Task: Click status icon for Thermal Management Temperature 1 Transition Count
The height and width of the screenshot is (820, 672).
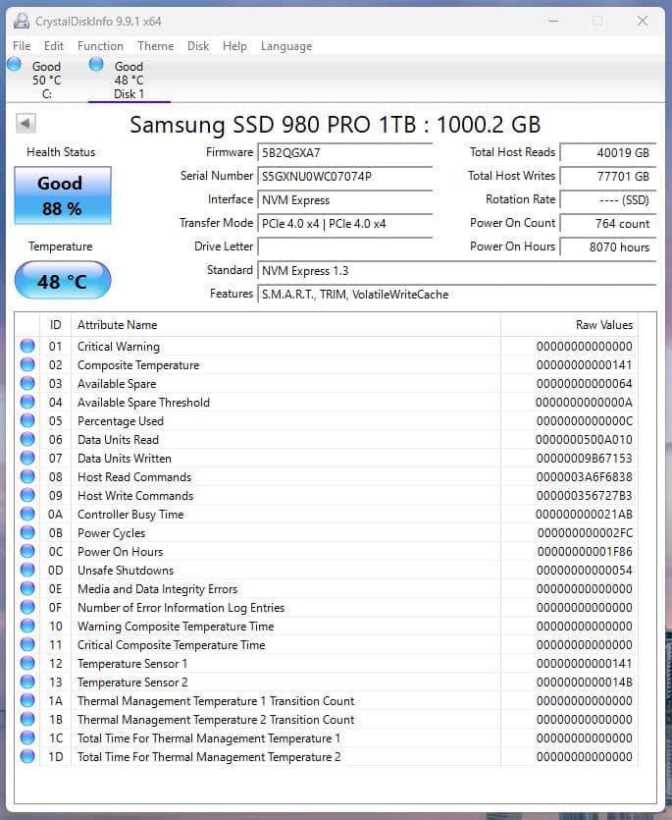Action: pyautogui.click(x=27, y=700)
